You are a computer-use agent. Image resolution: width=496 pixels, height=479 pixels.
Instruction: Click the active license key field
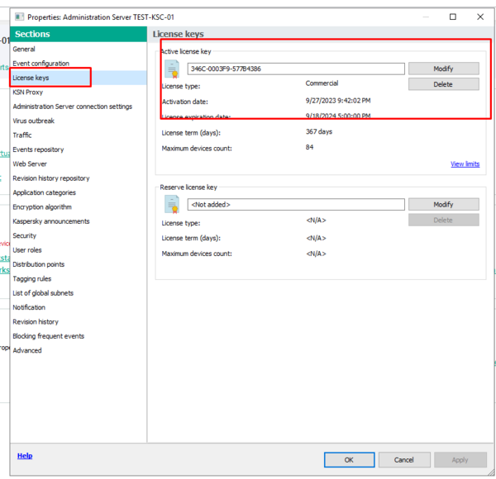coord(295,69)
